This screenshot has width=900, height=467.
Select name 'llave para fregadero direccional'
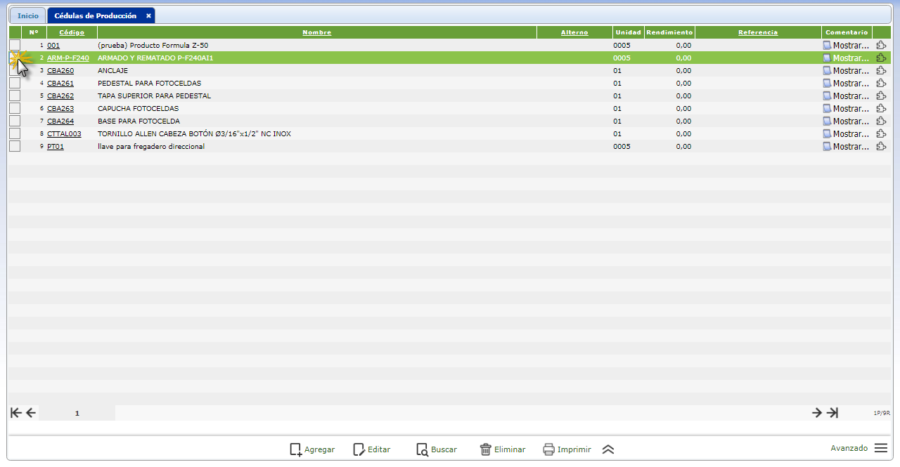tap(151, 146)
